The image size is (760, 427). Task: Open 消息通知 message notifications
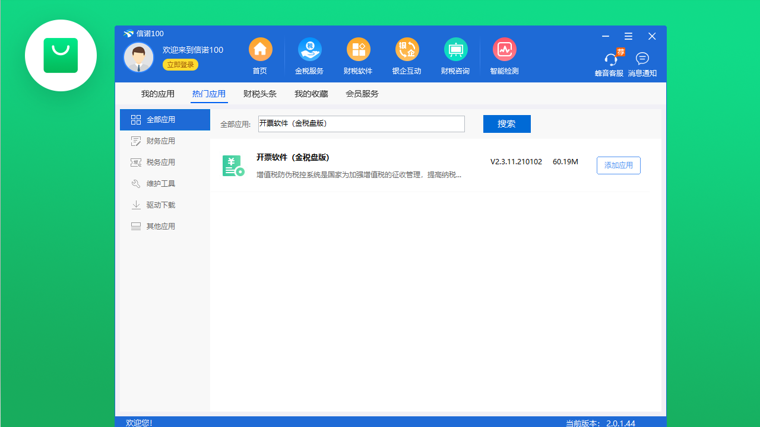pos(642,62)
